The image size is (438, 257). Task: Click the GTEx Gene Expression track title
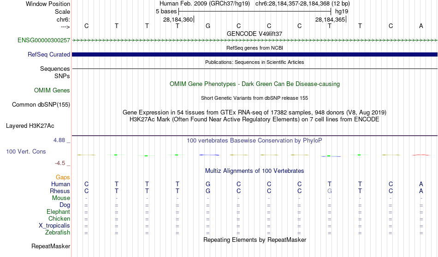coord(255,113)
